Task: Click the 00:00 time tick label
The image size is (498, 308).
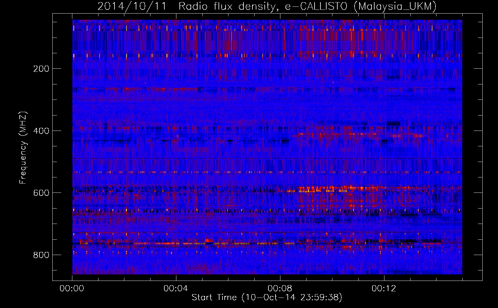Action: click(72, 289)
